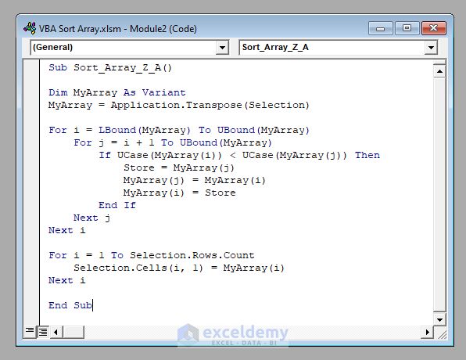
Task: Click the 'Then' keyword
Action: 367,155
